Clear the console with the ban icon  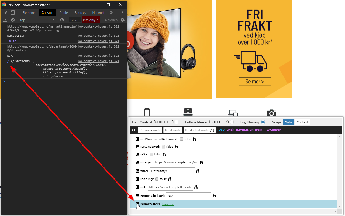pyautogui.click(x=13, y=20)
